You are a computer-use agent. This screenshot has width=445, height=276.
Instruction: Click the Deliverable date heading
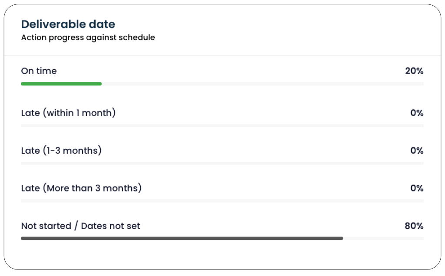pos(68,24)
